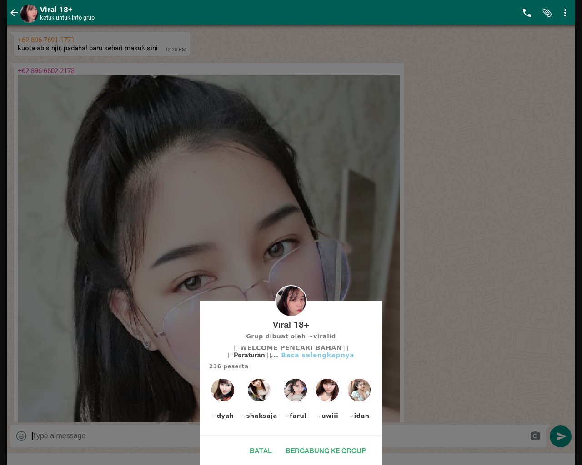Send the message with the round send button

click(561, 436)
